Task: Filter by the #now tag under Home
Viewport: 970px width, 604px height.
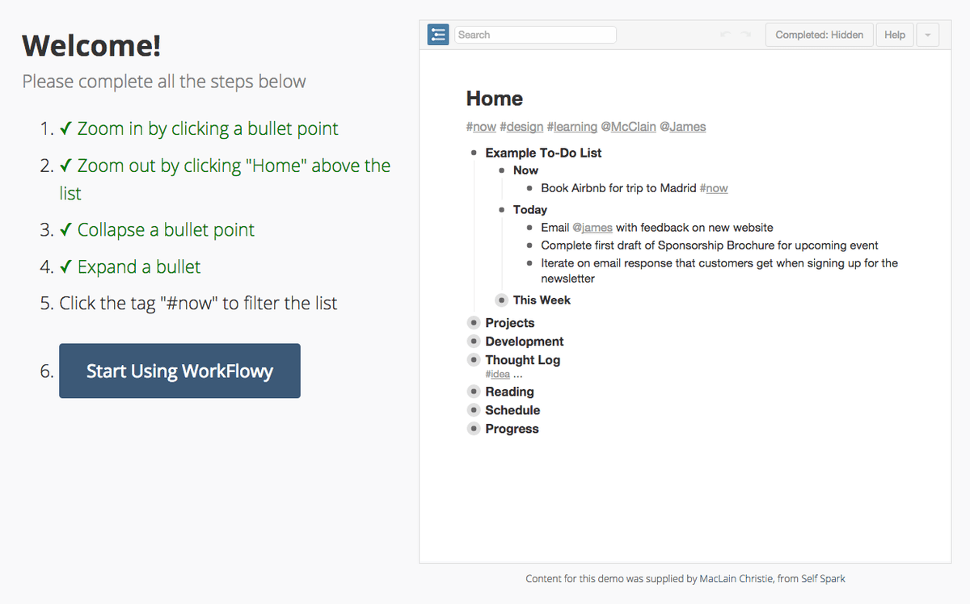Action: pos(481,127)
